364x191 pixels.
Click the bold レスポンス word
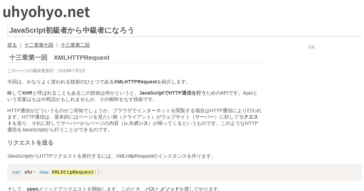click(136, 123)
